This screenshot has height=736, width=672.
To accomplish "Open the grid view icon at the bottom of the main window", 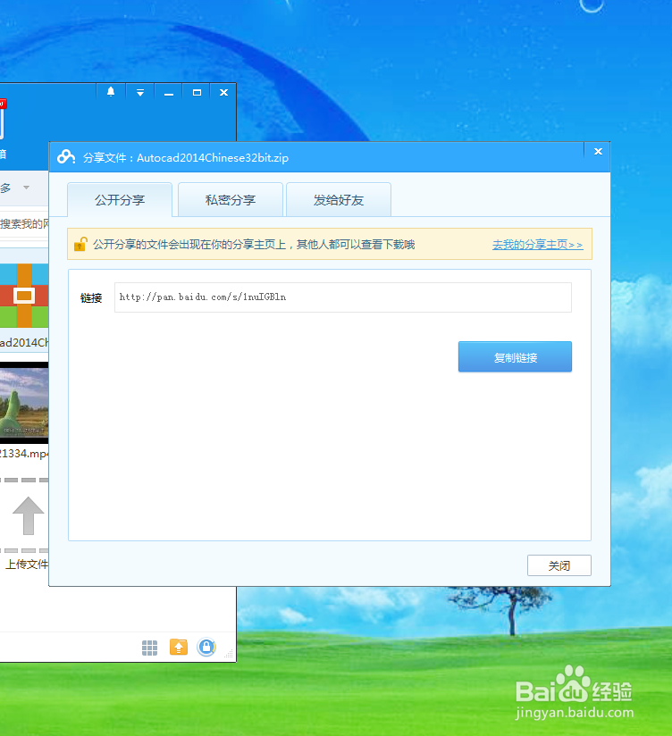I will 149,648.
